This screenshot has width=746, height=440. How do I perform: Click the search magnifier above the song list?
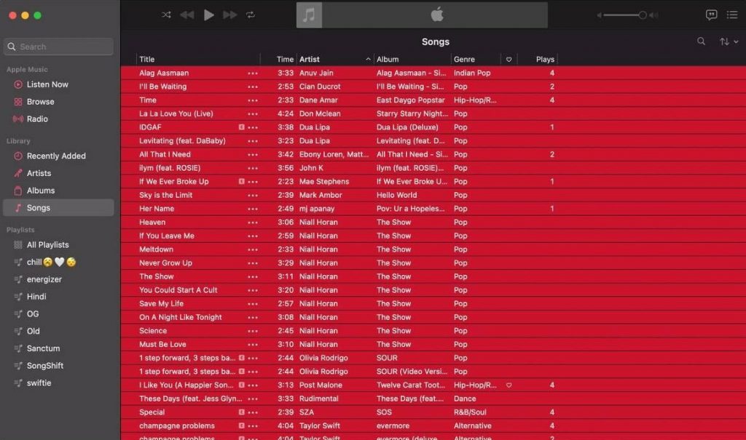(701, 41)
